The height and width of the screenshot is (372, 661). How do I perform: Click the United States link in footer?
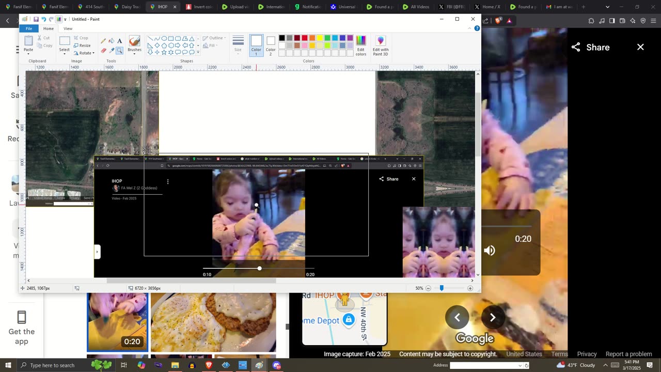coord(524,354)
